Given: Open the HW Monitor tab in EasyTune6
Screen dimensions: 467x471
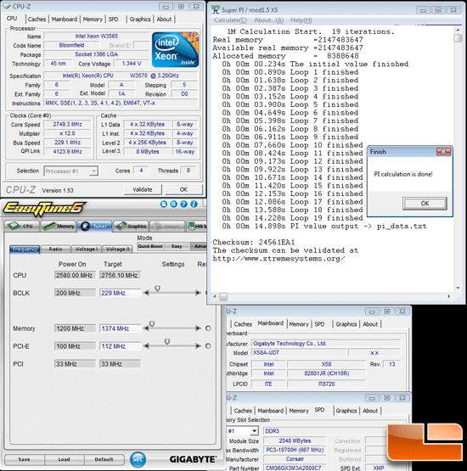Looking at the screenshot, I should (197, 226).
